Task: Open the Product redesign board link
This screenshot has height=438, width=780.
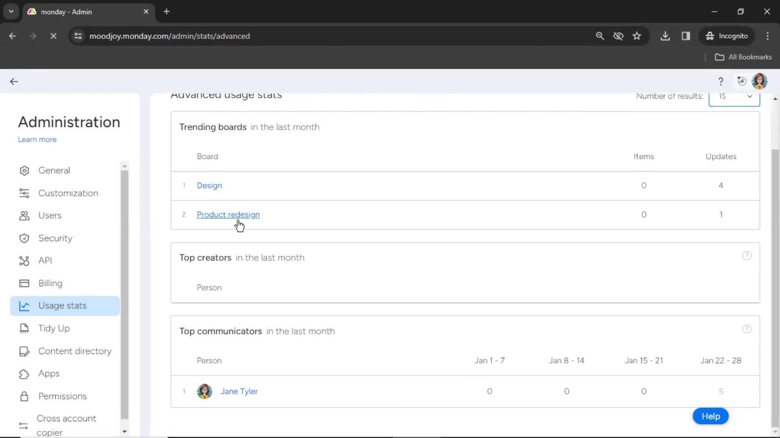Action: (x=227, y=214)
